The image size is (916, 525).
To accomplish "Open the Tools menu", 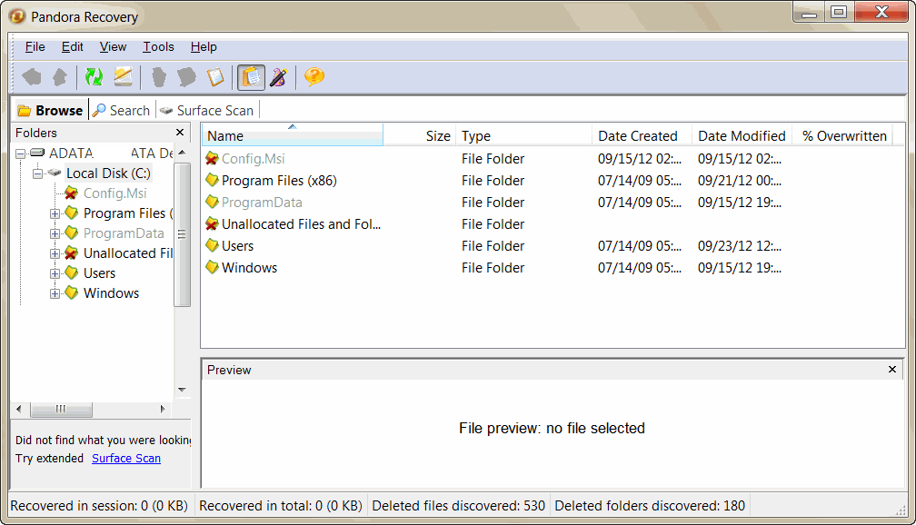I will (158, 46).
